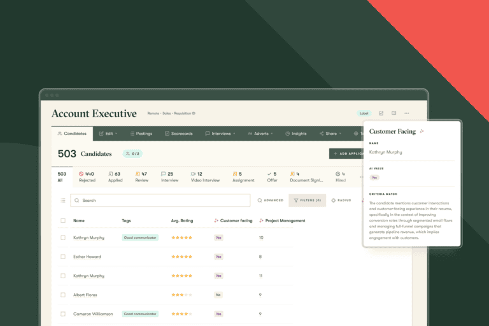Viewport: 489px width, 326px height.
Task: Open the comments icon in page header
Action: click(394, 113)
